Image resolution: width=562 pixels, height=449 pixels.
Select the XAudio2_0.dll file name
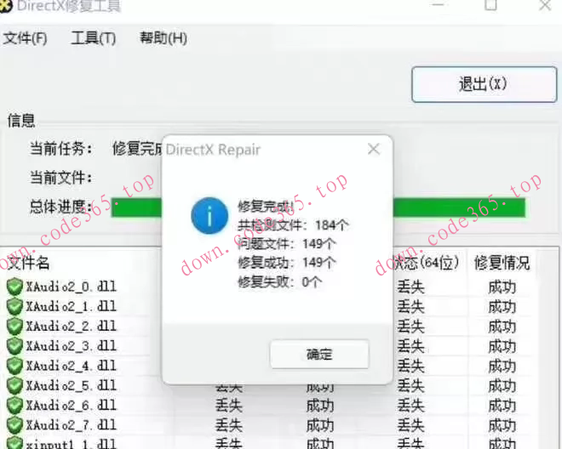(71, 287)
